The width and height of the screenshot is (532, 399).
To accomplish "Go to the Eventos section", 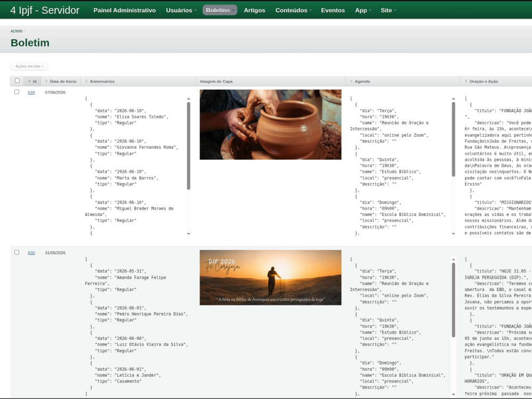I will (x=333, y=10).
